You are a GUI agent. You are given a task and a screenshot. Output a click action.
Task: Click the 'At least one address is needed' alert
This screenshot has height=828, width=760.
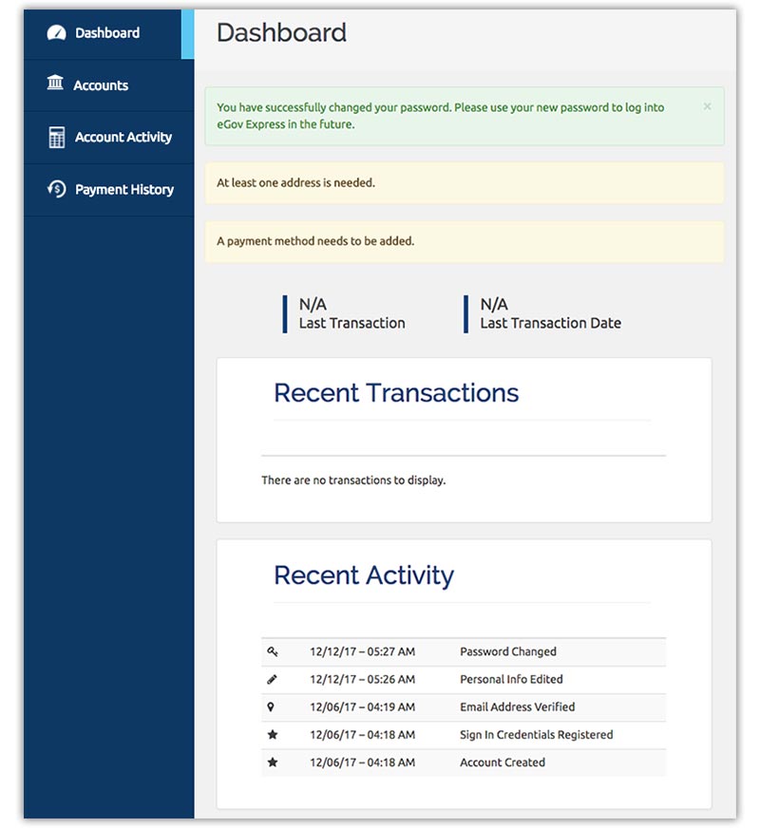(465, 183)
